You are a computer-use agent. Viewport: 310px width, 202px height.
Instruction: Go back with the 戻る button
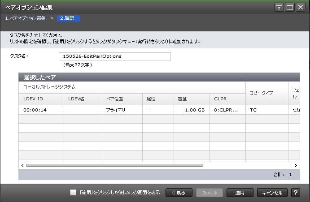(179, 193)
